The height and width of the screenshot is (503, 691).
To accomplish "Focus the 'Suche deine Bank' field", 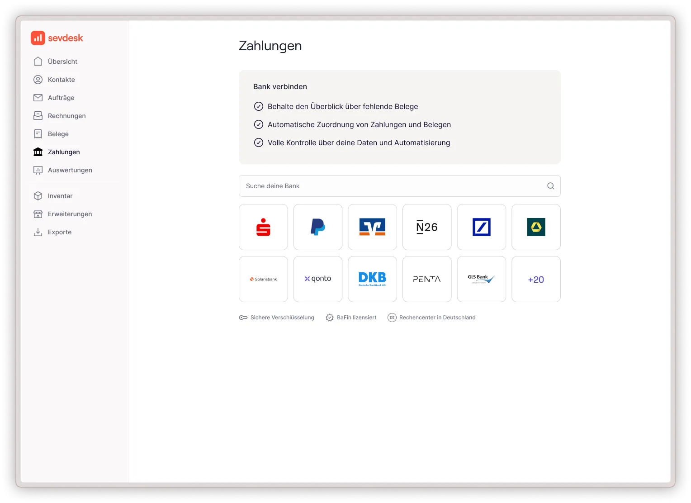I will pyautogui.click(x=400, y=186).
